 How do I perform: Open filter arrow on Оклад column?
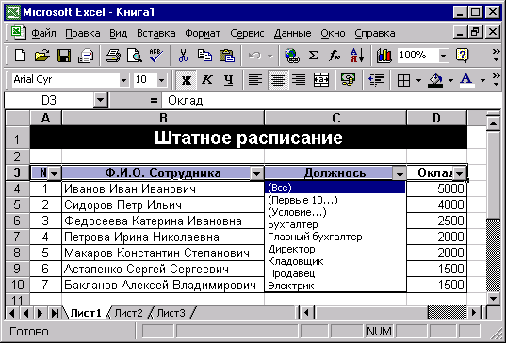coord(459,174)
